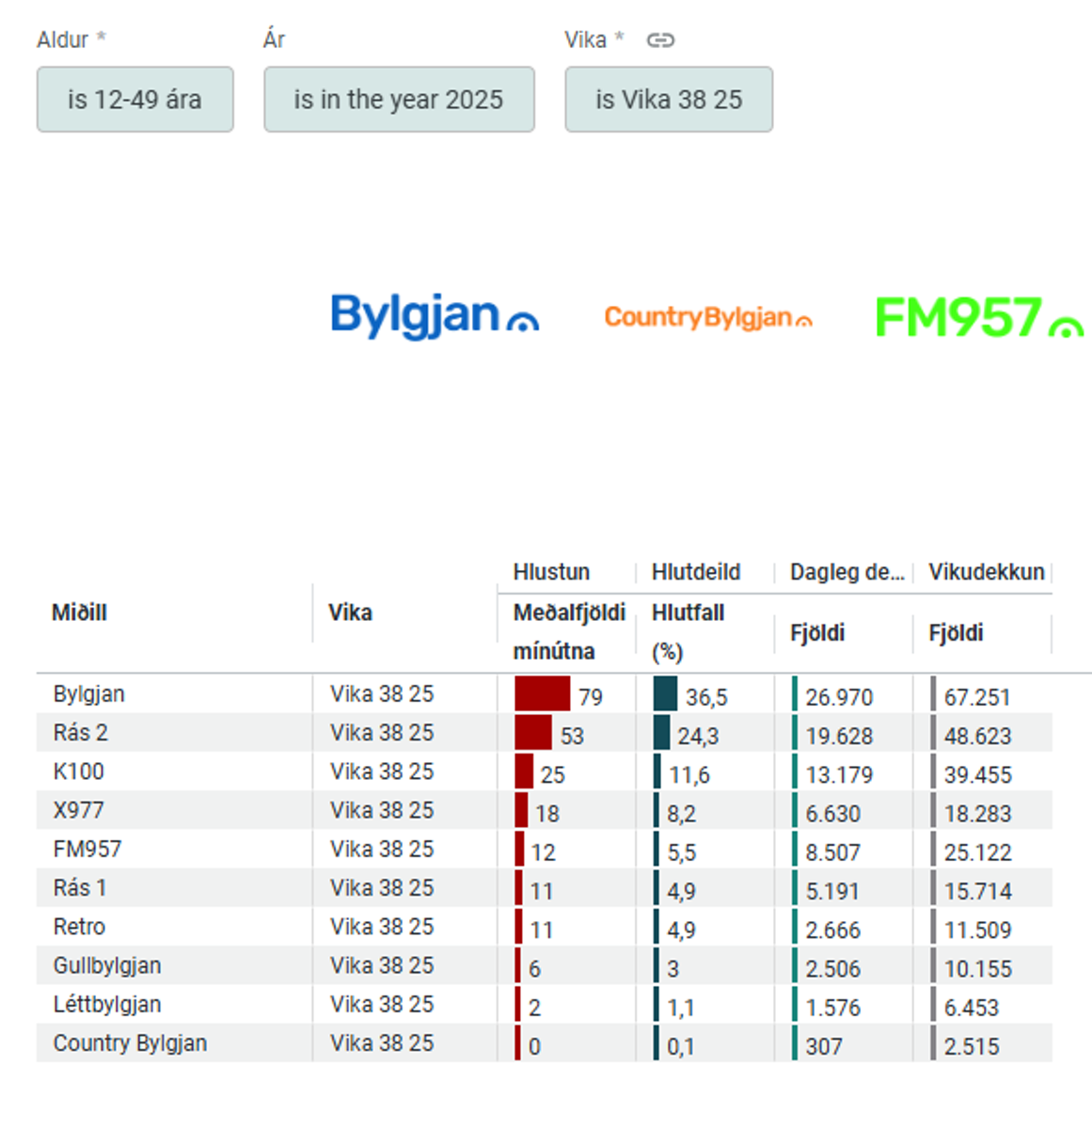Image resolution: width=1092 pixels, height=1129 pixels.
Task: Click the Dagleg dekkun truncated header
Action: pos(846,572)
